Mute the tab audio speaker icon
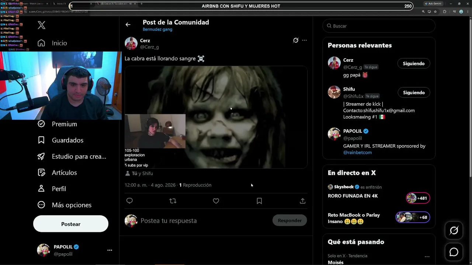Viewport: 472px width, 265px height. pos(130,4)
